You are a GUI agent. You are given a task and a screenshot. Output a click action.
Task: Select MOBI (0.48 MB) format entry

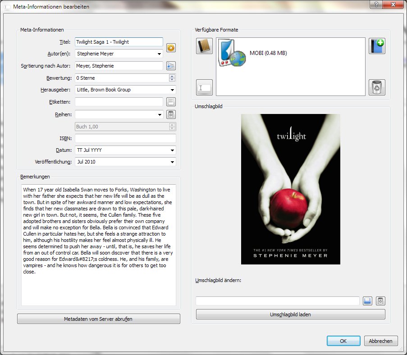click(268, 53)
